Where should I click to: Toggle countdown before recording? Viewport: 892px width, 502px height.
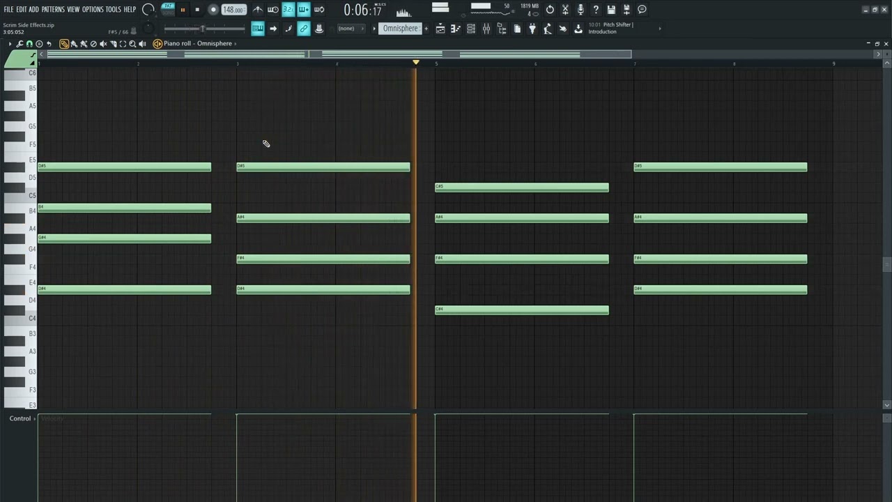click(288, 9)
